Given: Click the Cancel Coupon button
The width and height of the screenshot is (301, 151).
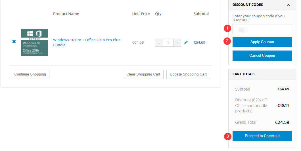Looking at the screenshot, I should 262,56.
